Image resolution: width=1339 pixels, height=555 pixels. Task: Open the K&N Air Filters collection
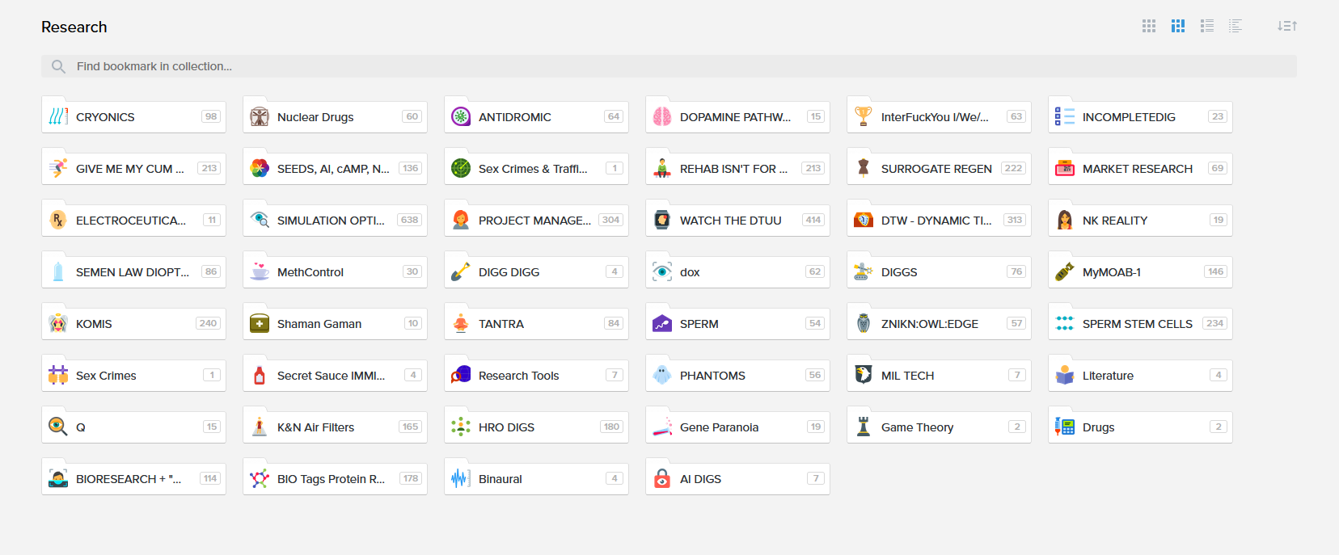[335, 427]
